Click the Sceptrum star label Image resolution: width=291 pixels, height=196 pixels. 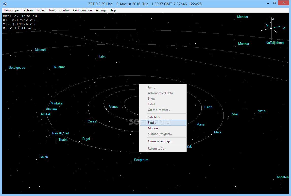click(141, 160)
